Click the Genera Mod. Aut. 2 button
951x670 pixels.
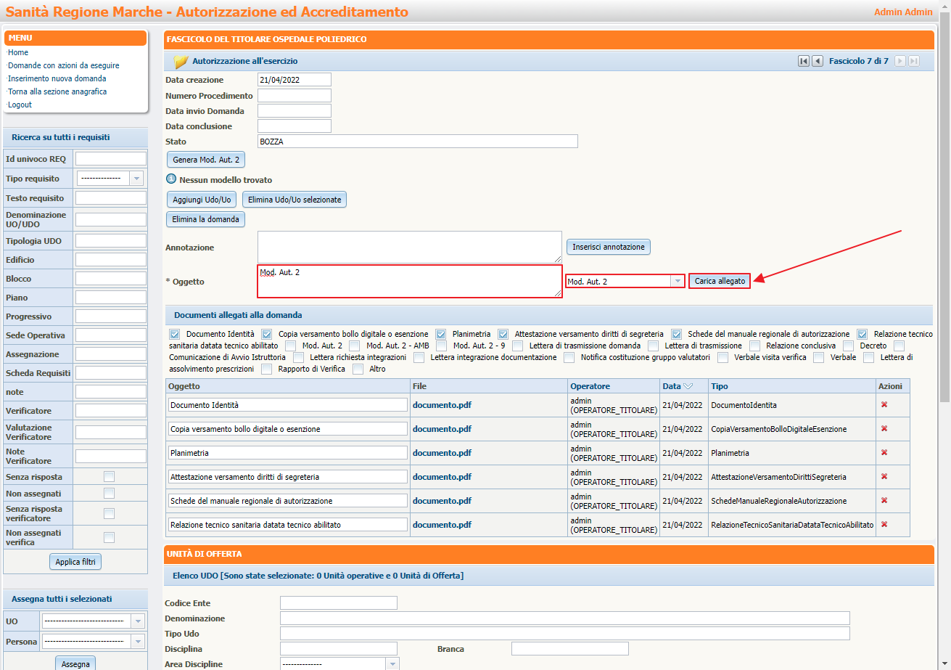(x=205, y=160)
